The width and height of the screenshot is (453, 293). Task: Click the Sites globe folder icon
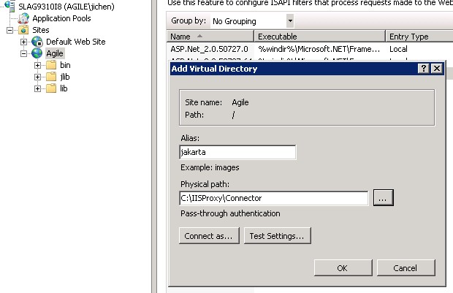[23, 30]
